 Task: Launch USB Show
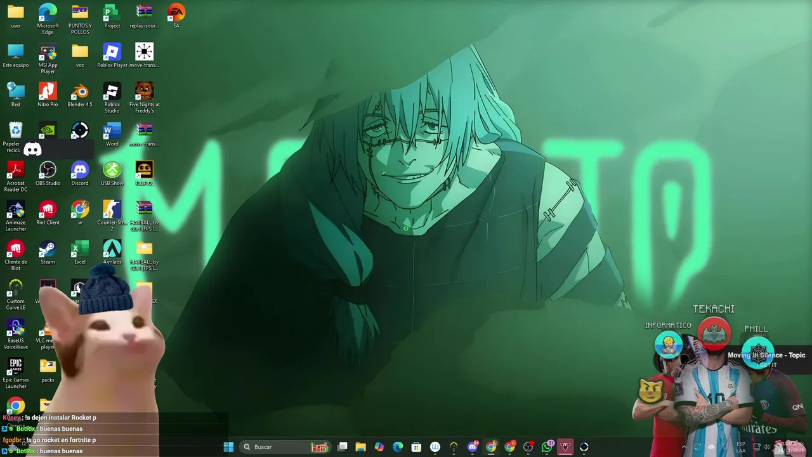click(112, 173)
